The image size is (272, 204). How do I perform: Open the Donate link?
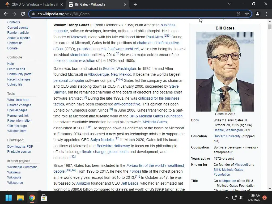12,48
